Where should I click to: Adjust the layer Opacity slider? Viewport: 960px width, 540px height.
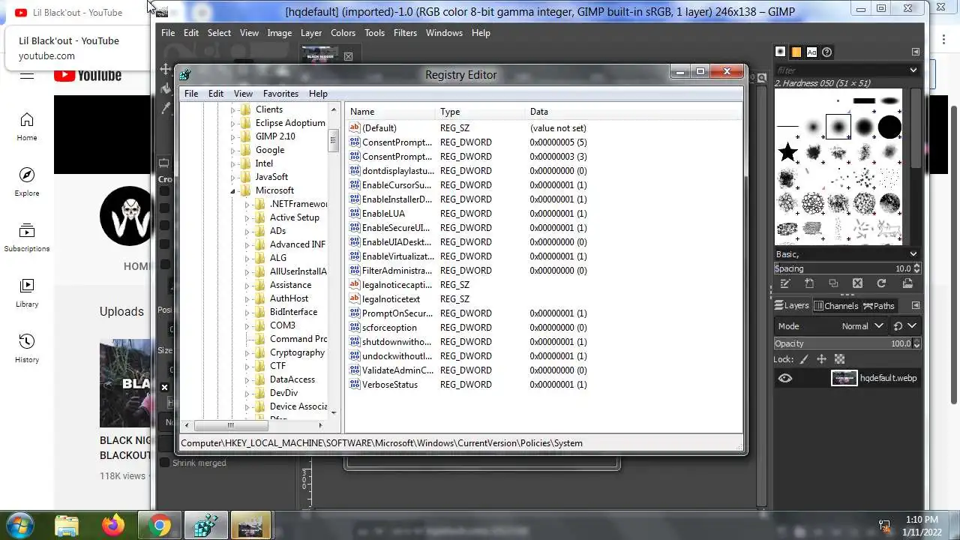coord(843,343)
